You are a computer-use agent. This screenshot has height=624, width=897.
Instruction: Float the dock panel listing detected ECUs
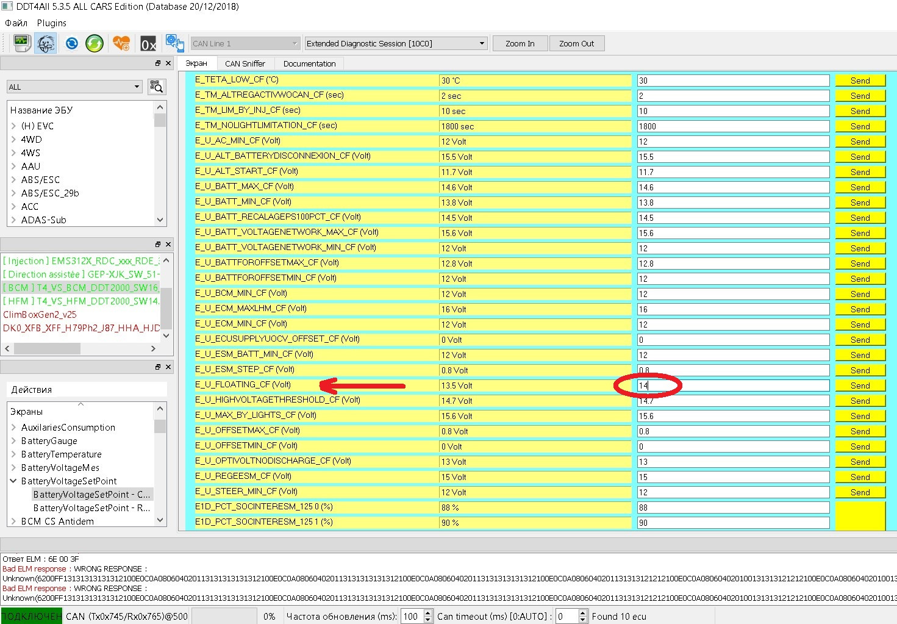pos(158,245)
